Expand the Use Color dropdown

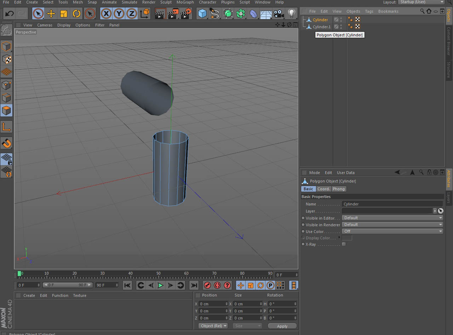coord(392,231)
